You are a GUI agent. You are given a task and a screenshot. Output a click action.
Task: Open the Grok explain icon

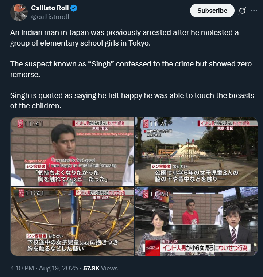click(242, 11)
